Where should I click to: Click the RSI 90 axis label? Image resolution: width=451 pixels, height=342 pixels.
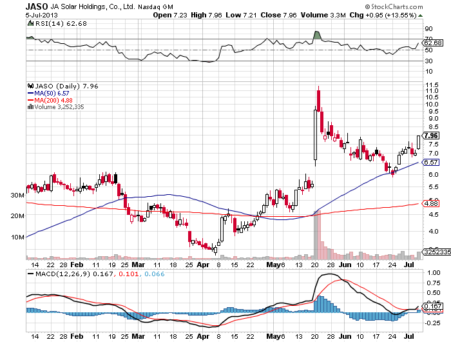(429, 28)
